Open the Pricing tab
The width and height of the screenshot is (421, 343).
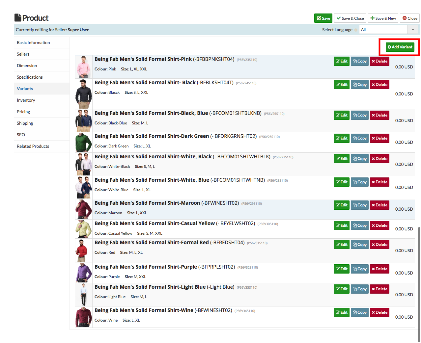[x=42, y=112]
